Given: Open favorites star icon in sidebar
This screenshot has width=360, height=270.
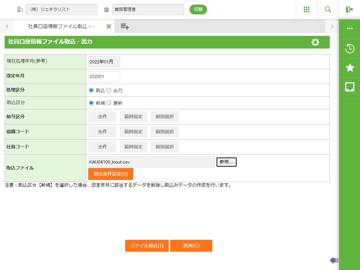Looking at the screenshot, I should [x=349, y=68].
